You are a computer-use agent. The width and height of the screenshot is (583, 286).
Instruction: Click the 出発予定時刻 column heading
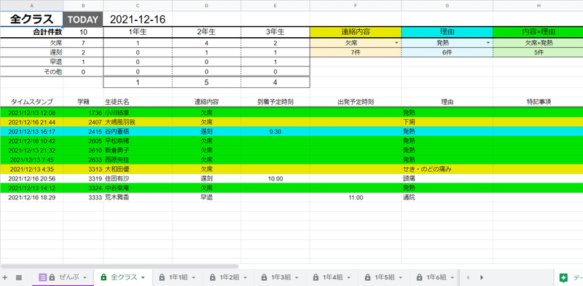point(356,102)
